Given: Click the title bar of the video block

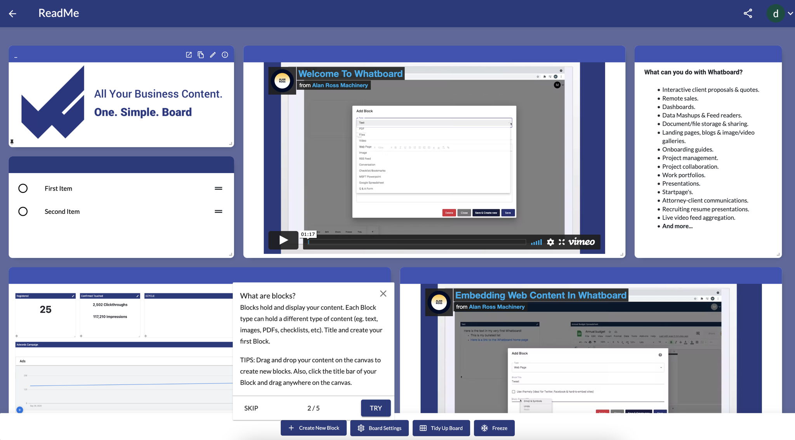Looking at the screenshot, I should click(434, 54).
